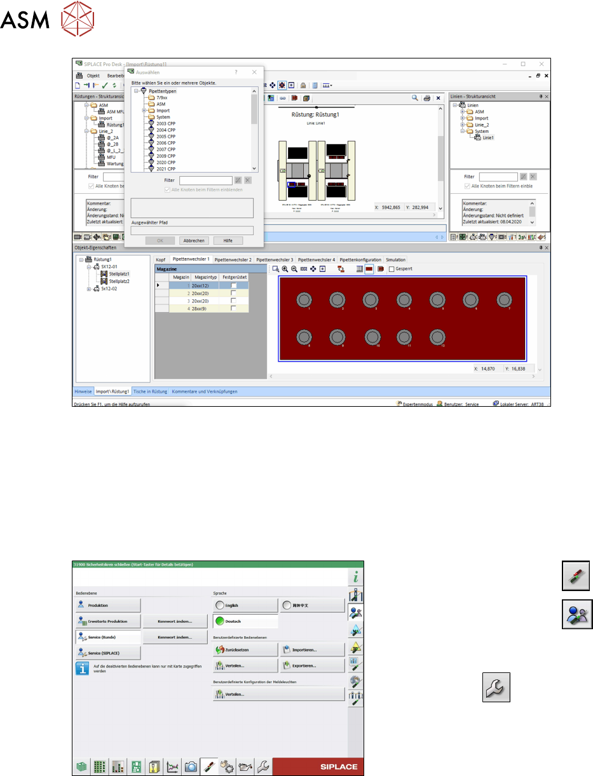Check Festgerüstet for magazine row 3

(233, 301)
